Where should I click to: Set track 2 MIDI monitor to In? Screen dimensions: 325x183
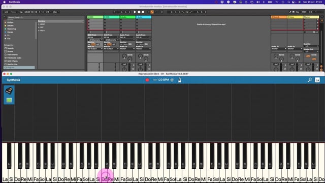[x=105, y=44]
